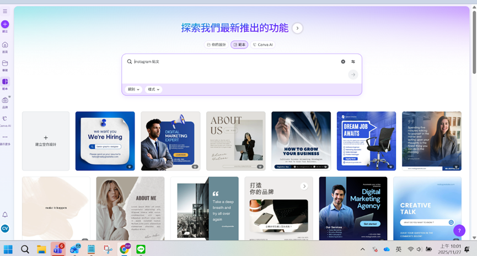
Task: Open 首頁 (Home) in the sidebar
Action: pos(5,45)
